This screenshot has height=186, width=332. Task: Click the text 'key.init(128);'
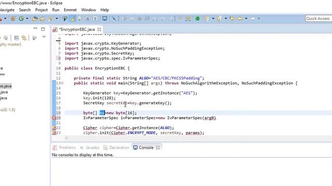pyautogui.click(x=100, y=98)
